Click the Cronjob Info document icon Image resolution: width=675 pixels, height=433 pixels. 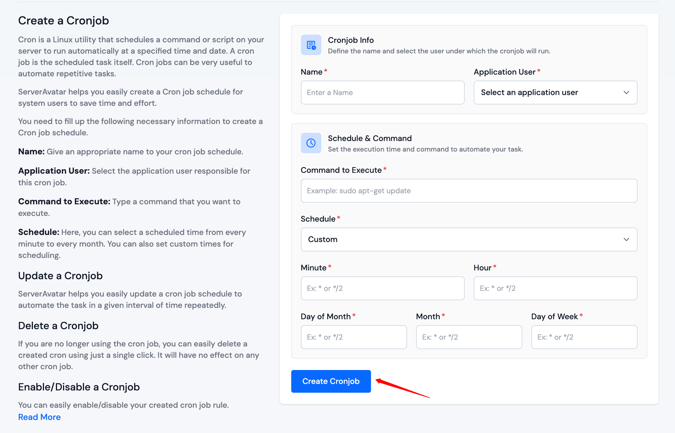(311, 45)
